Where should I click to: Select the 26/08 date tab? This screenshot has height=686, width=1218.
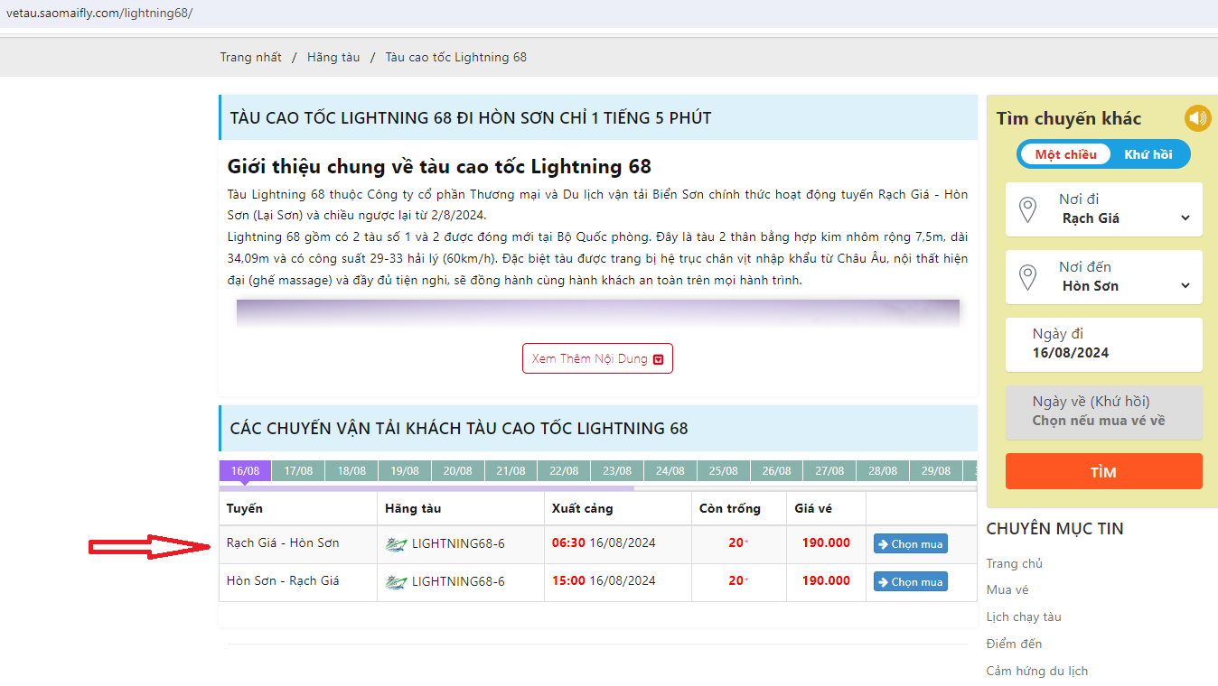[x=776, y=471]
